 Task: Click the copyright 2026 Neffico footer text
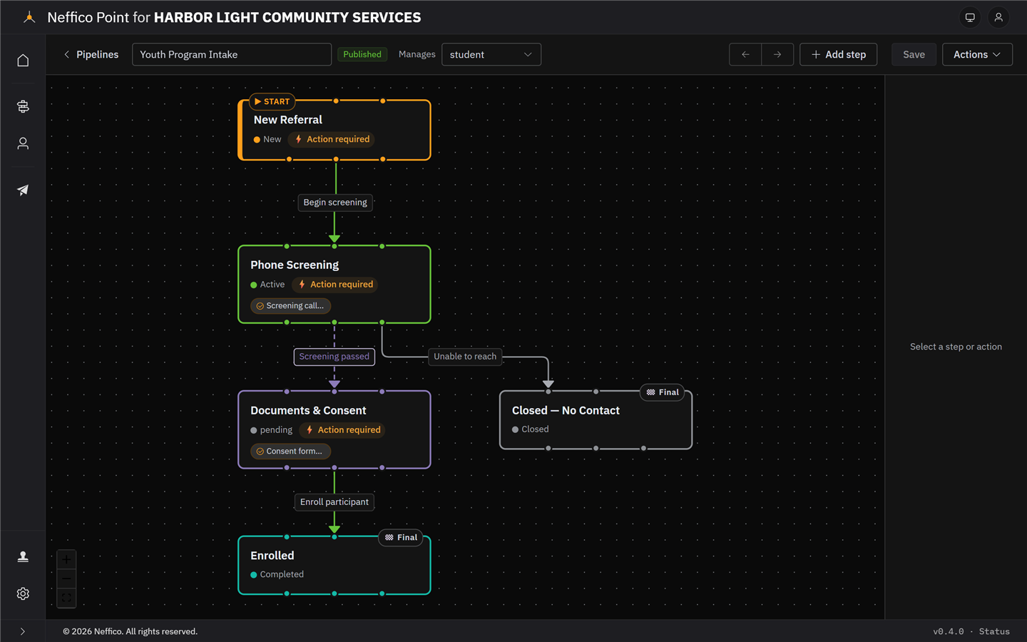130,631
